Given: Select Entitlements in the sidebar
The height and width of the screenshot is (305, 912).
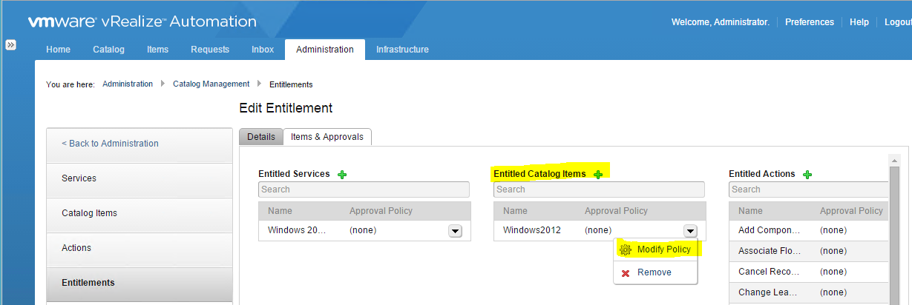Looking at the screenshot, I should (140, 283).
